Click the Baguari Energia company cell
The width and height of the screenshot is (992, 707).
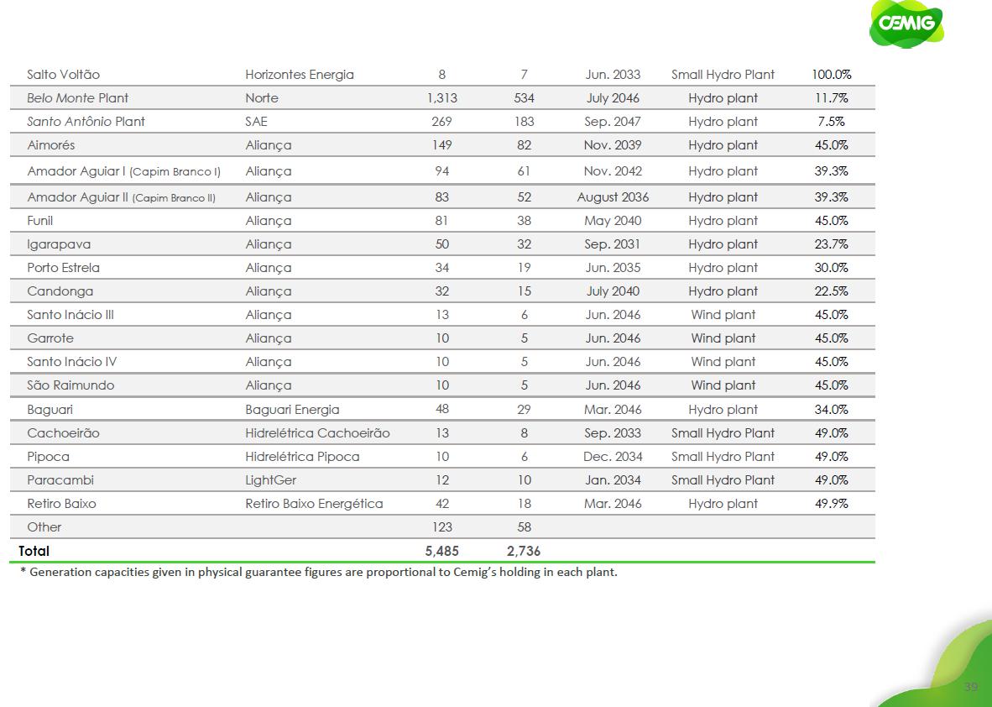coord(292,410)
